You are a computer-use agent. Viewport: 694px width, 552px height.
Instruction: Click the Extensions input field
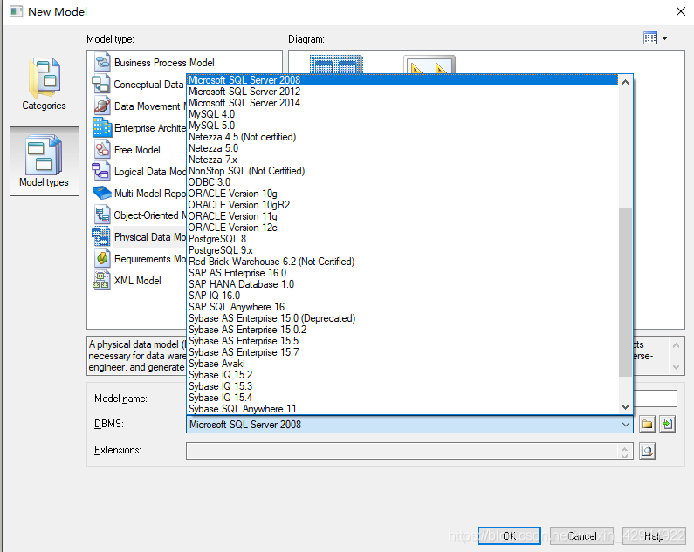point(402,451)
